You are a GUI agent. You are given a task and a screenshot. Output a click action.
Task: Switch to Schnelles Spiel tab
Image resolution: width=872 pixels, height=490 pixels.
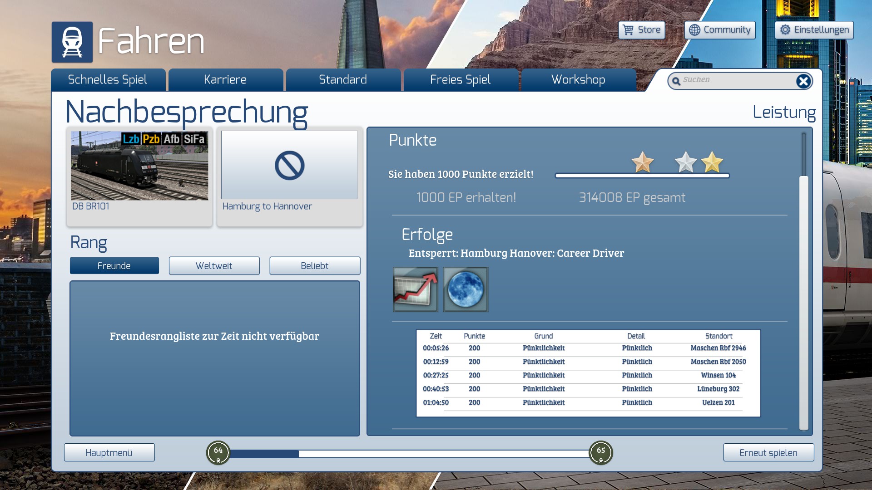tap(108, 80)
